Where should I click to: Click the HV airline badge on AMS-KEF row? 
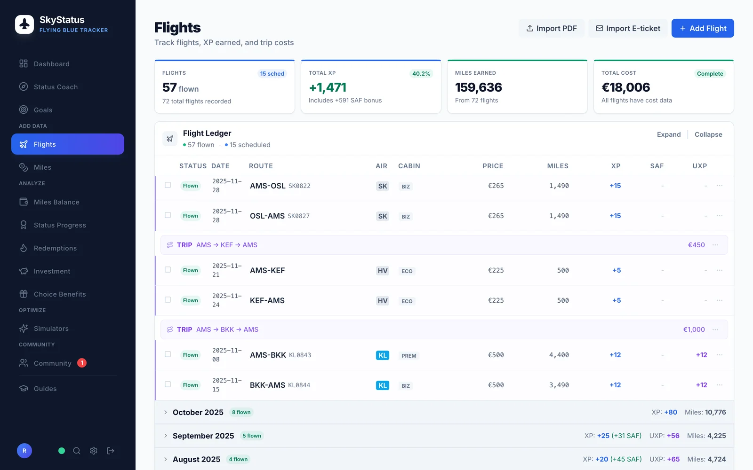point(383,271)
